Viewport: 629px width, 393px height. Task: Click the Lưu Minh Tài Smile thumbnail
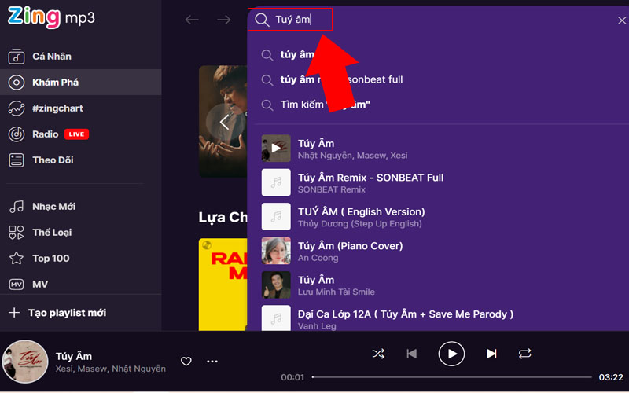pyautogui.click(x=276, y=285)
